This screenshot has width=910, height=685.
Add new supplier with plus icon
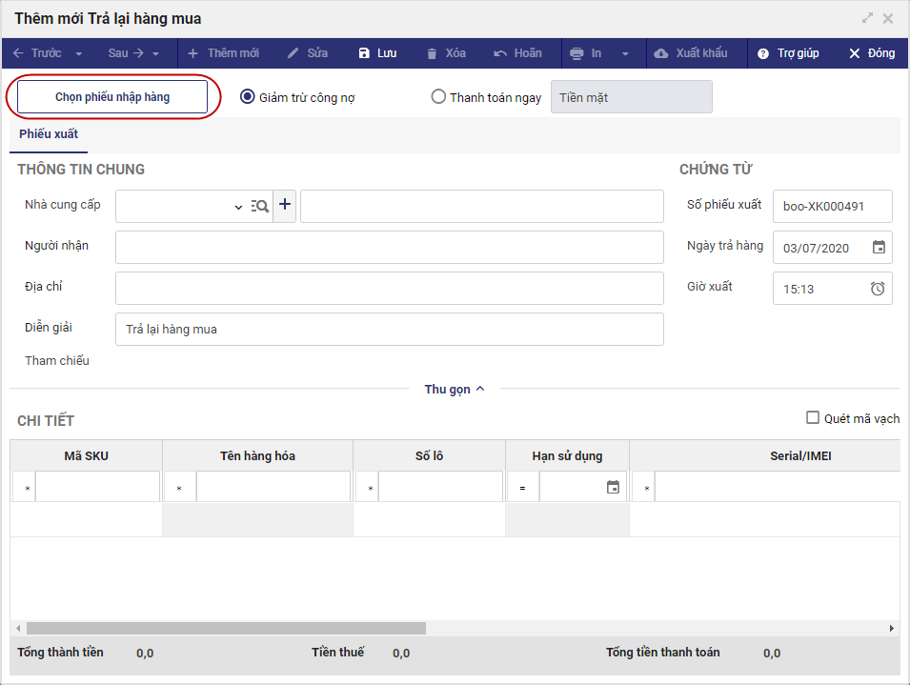click(285, 204)
